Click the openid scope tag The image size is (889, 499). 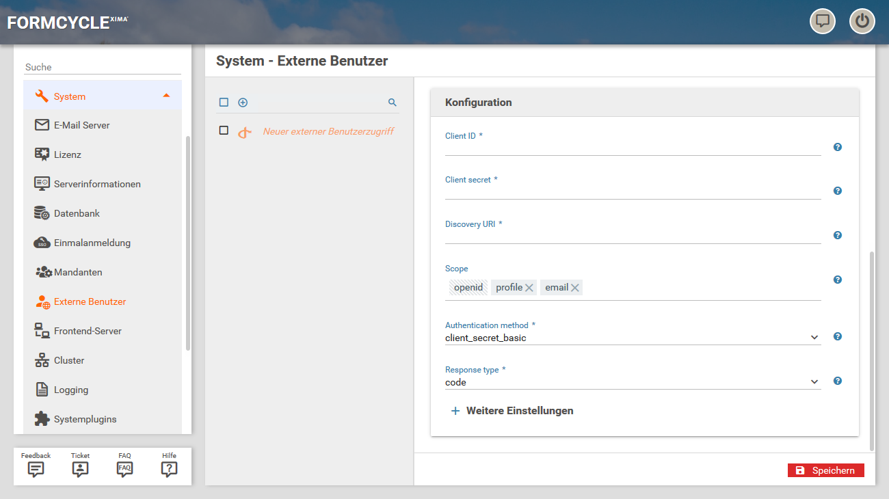(x=468, y=287)
